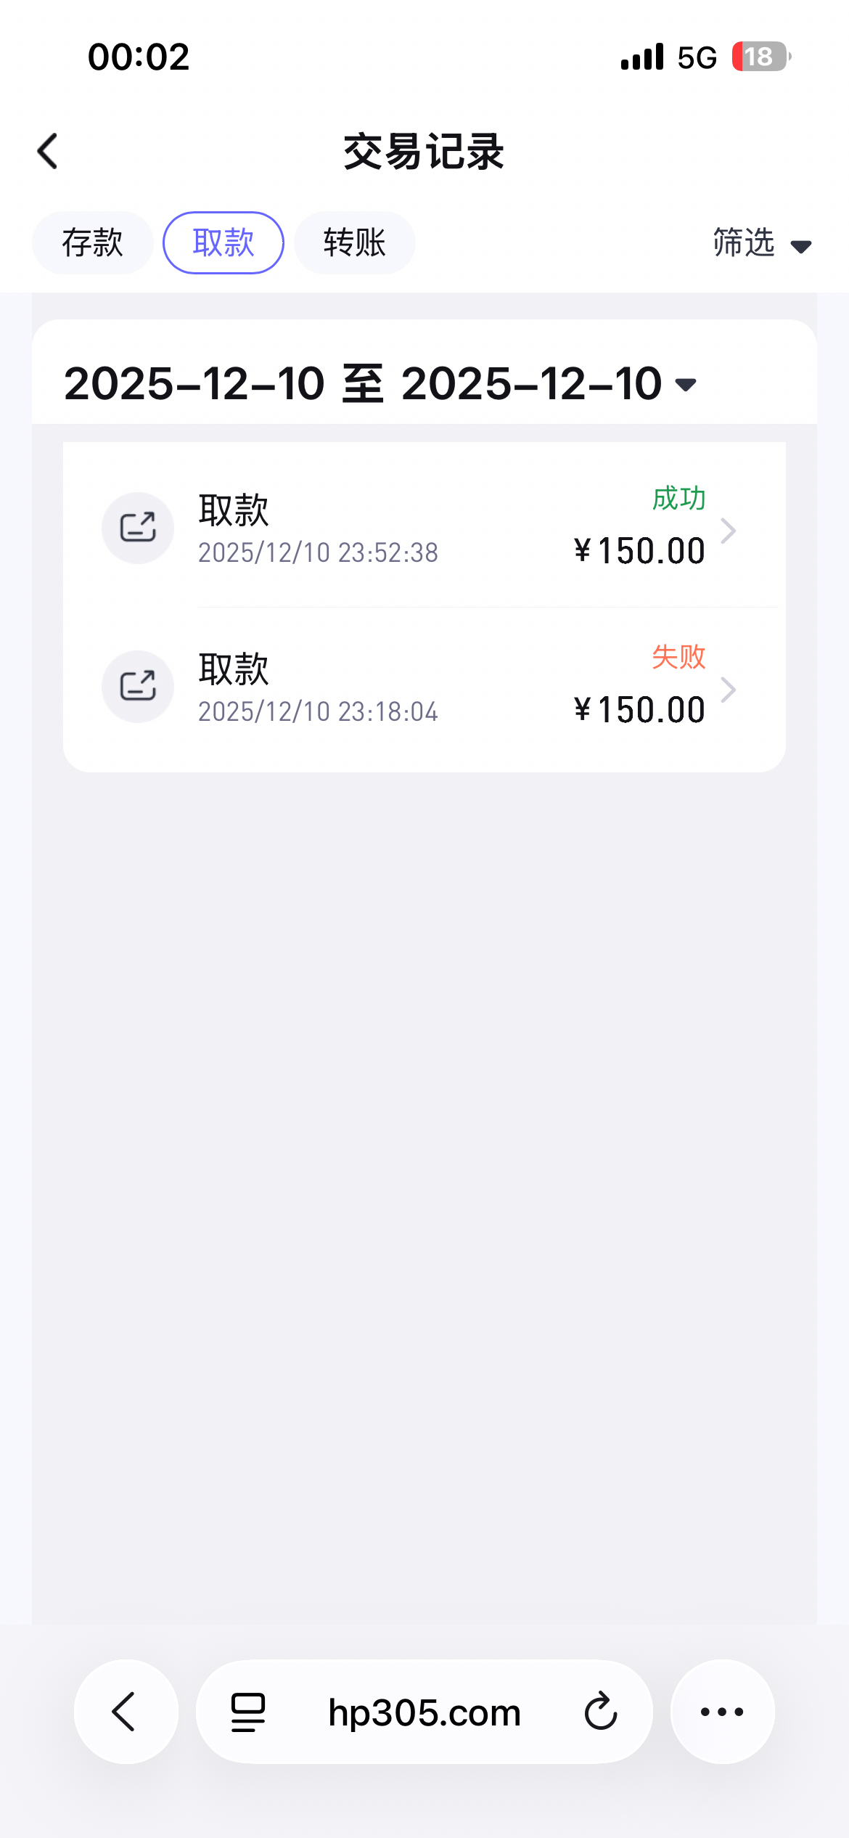Expand the 筛选 filter dropdown
Viewport: 849px width, 1838px height.
point(762,243)
